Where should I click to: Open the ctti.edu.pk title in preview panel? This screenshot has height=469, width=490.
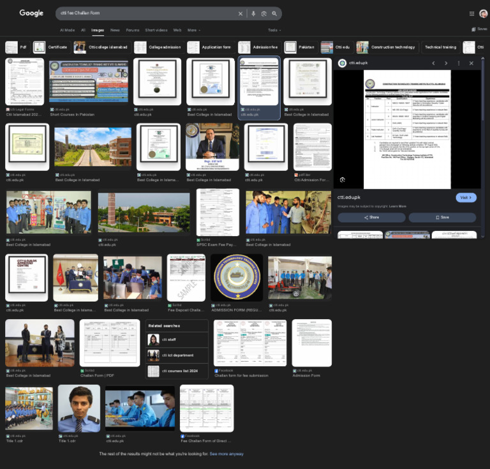tap(349, 197)
